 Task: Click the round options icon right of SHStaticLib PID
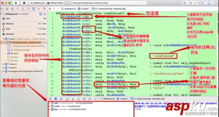[x=44, y=14]
